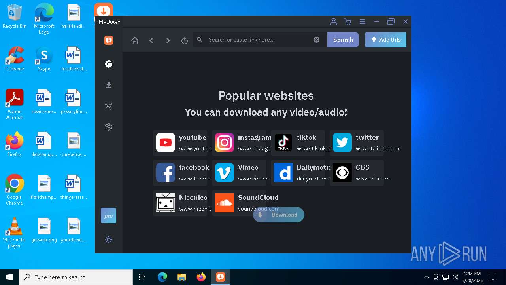Viewport: 506px width, 285px height.
Task: Select Microsoft Edge desktop shortcut
Action: (x=44, y=19)
